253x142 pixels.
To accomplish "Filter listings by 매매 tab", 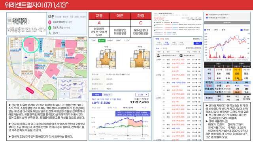I will (x=157, y=39).
